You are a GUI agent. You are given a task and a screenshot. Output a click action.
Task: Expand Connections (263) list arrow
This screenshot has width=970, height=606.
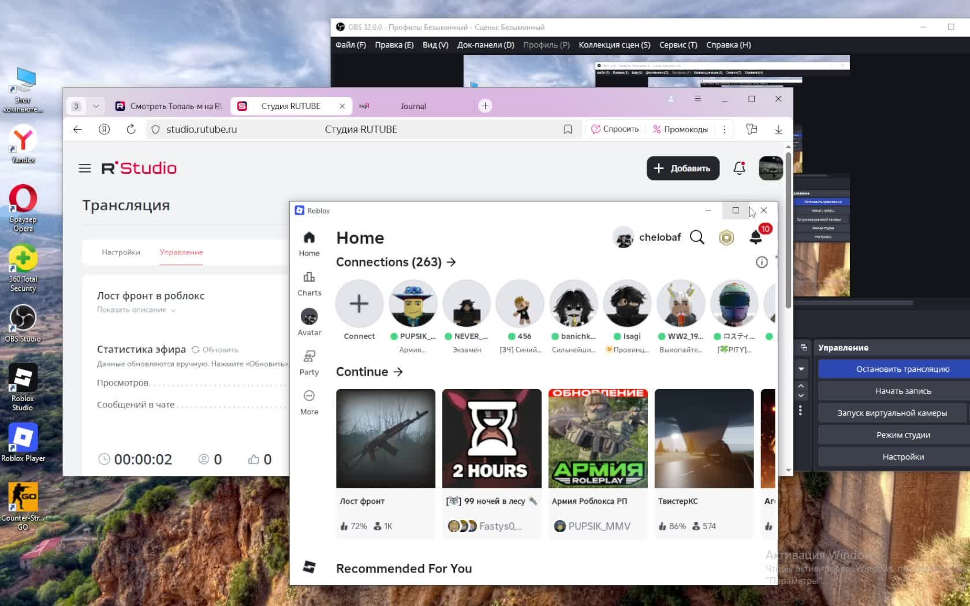coord(452,262)
